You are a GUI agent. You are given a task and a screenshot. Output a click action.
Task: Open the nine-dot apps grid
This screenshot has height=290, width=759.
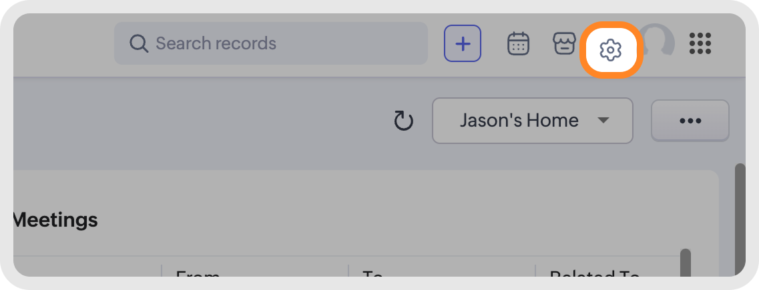pos(700,44)
